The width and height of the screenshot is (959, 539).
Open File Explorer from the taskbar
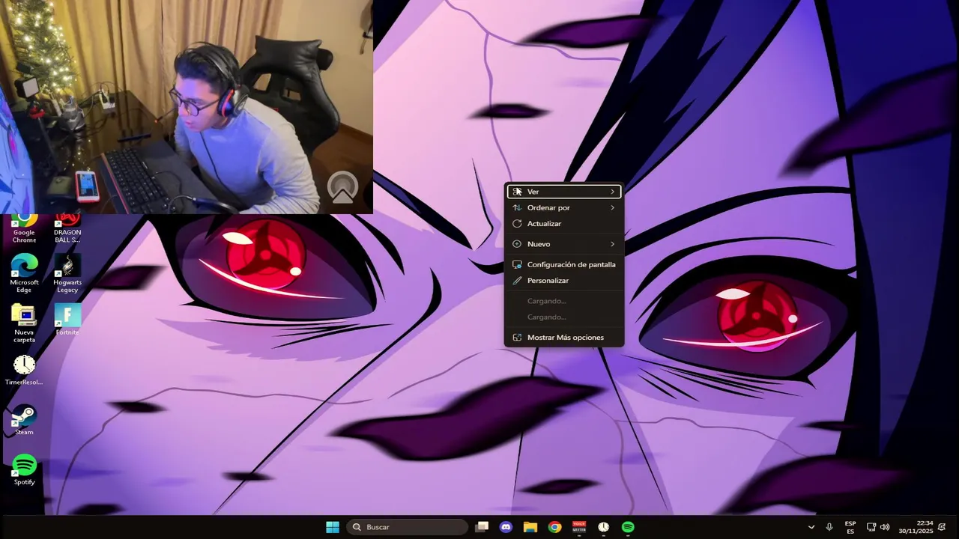click(x=530, y=527)
